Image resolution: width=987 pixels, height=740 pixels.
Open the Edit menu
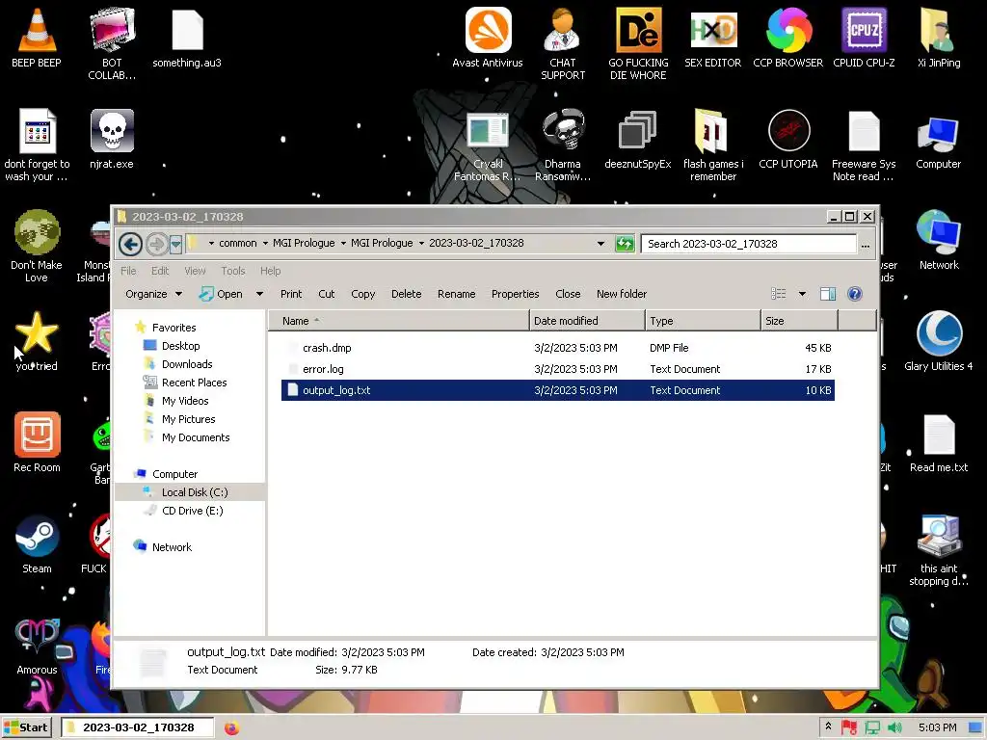[x=160, y=271]
